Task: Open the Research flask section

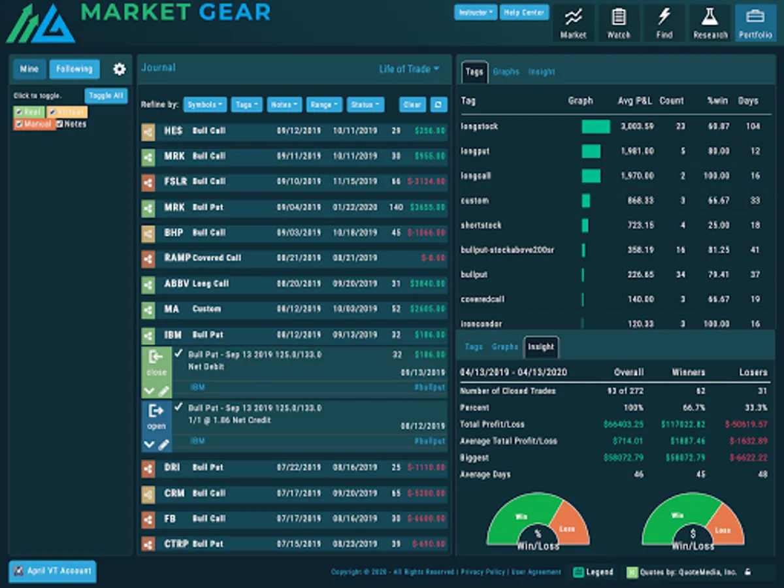Action: point(710,24)
